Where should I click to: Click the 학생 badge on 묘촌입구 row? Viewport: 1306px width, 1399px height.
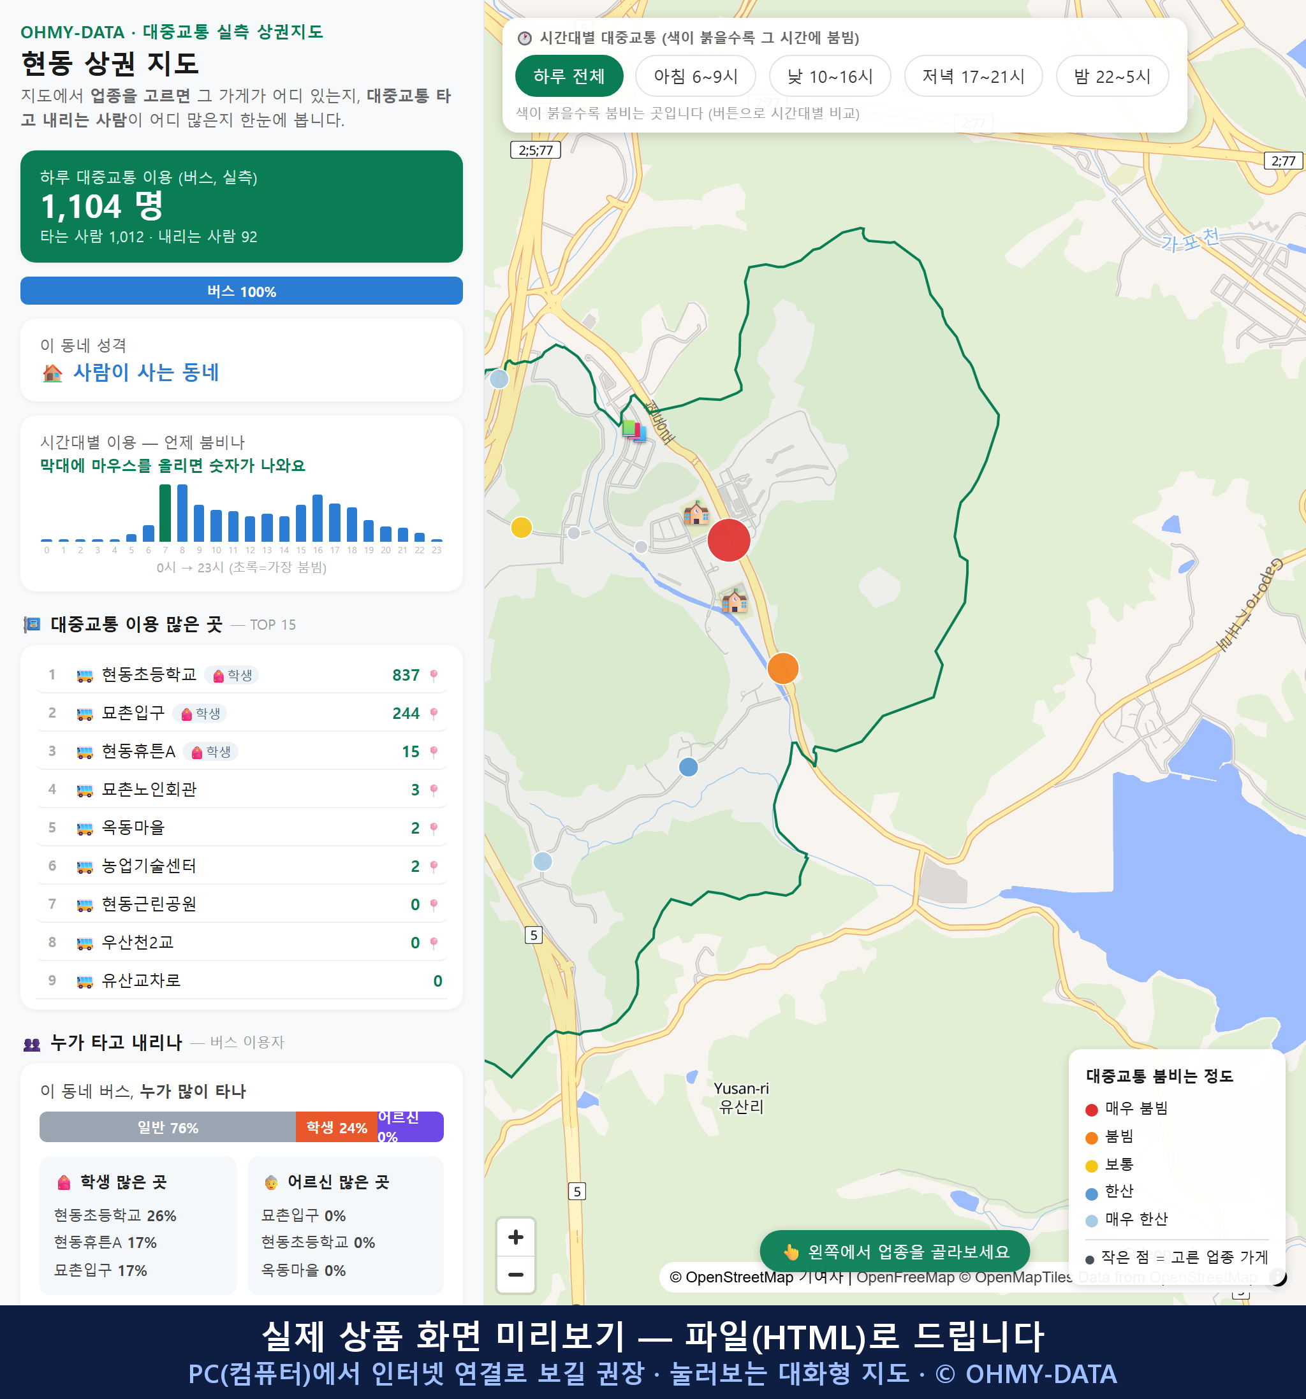tap(200, 714)
